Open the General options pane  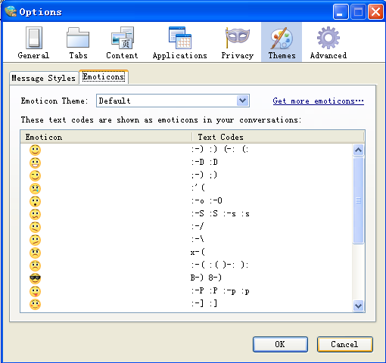click(33, 42)
